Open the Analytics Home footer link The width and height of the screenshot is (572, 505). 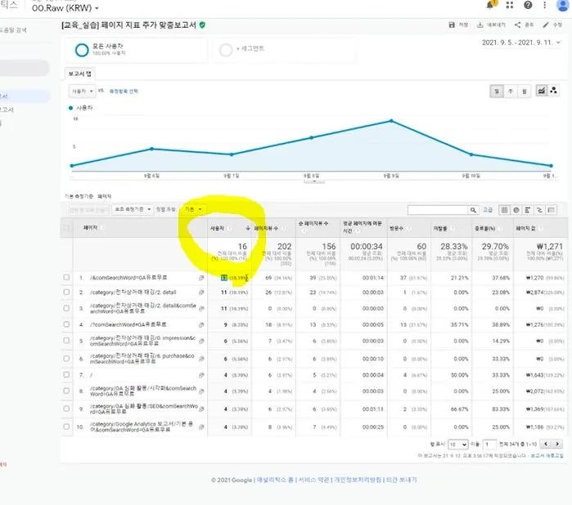coord(275,480)
